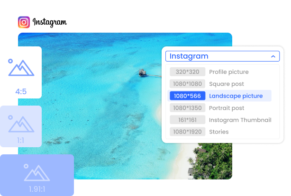Image resolution: width=291 pixels, height=196 pixels.
Task: Click the 1080*1920 size badge
Action: pyautogui.click(x=187, y=132)
